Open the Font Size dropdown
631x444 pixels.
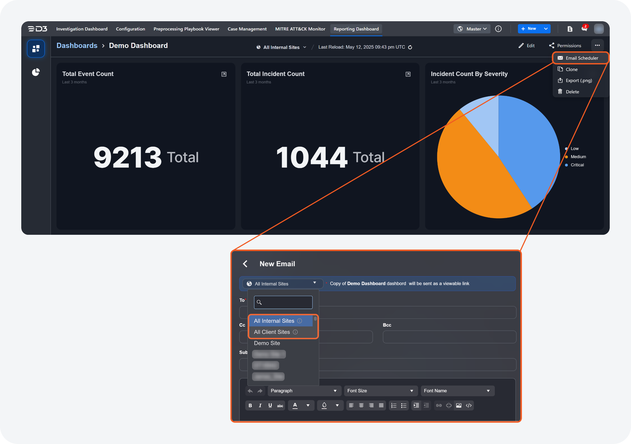380,391
